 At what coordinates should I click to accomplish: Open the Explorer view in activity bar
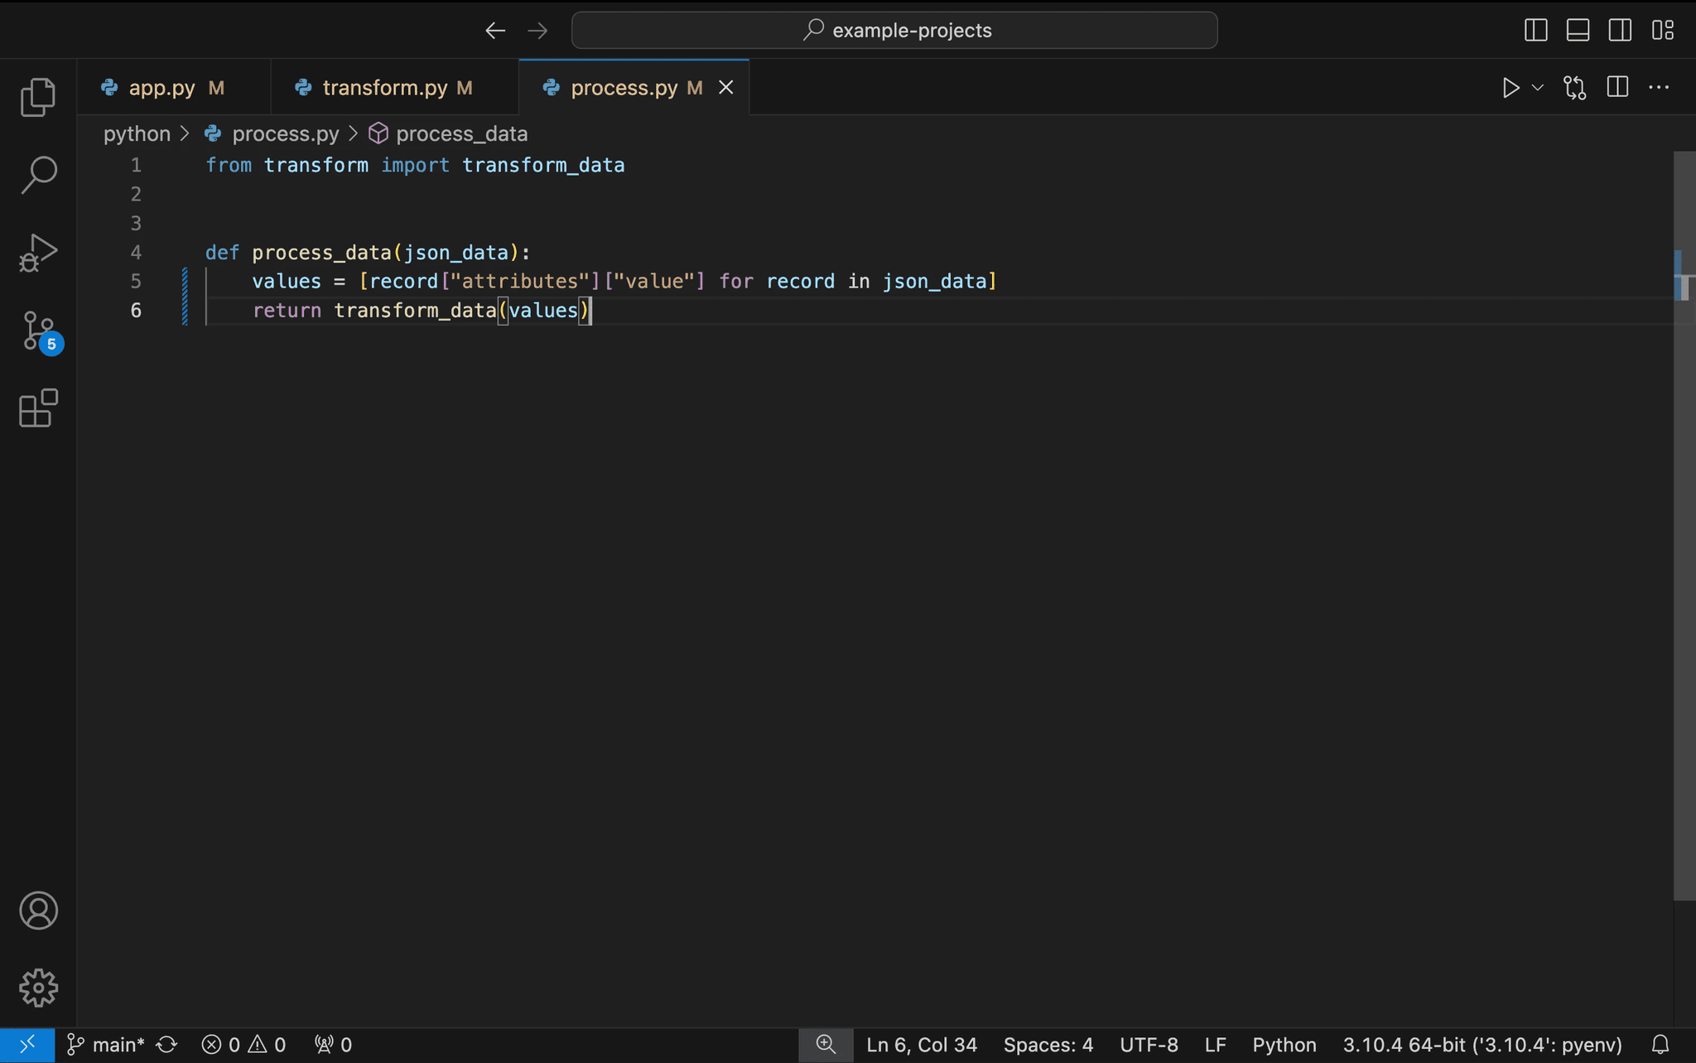tap(38, 97)
